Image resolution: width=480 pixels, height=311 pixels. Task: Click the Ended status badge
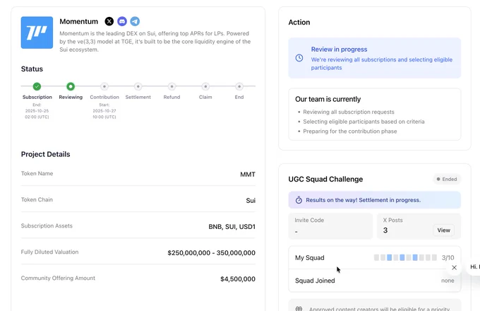(447, 180)
